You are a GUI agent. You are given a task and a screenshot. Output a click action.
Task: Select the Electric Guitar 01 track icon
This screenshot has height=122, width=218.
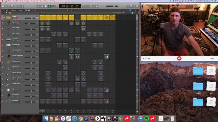[8, 73]
